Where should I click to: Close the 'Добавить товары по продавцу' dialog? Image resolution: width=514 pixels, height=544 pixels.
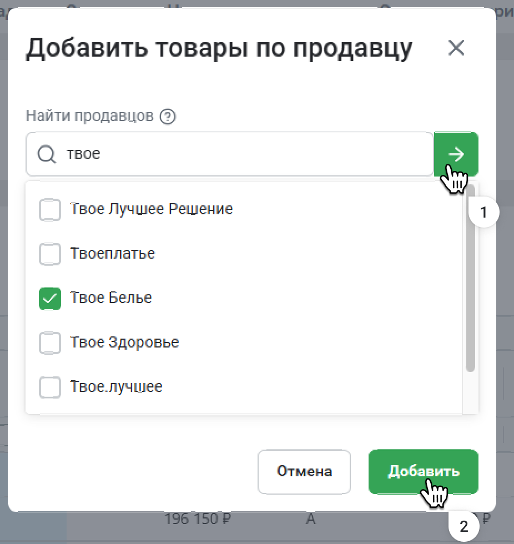click(x=456, y=48)
